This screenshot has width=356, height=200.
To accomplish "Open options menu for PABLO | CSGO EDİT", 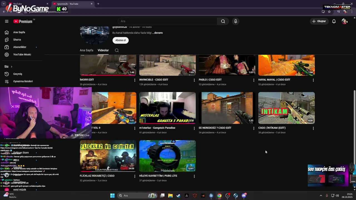I will click(254, 80).
